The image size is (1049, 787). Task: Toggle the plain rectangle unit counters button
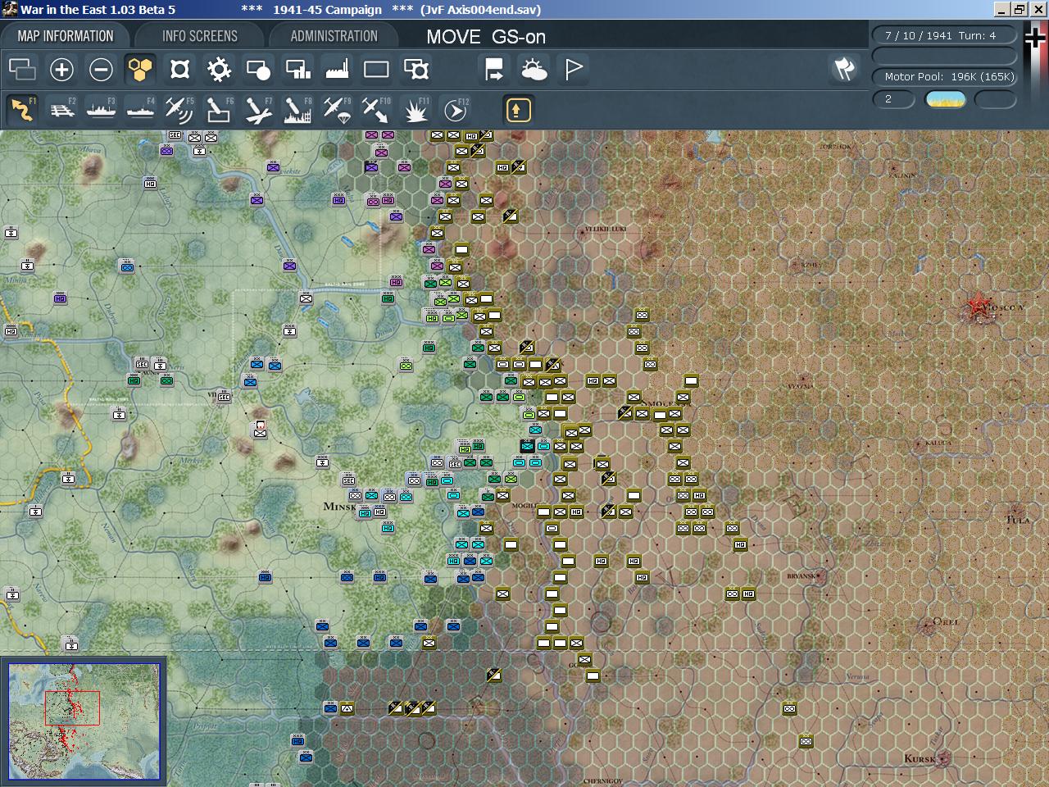(376, 70)
